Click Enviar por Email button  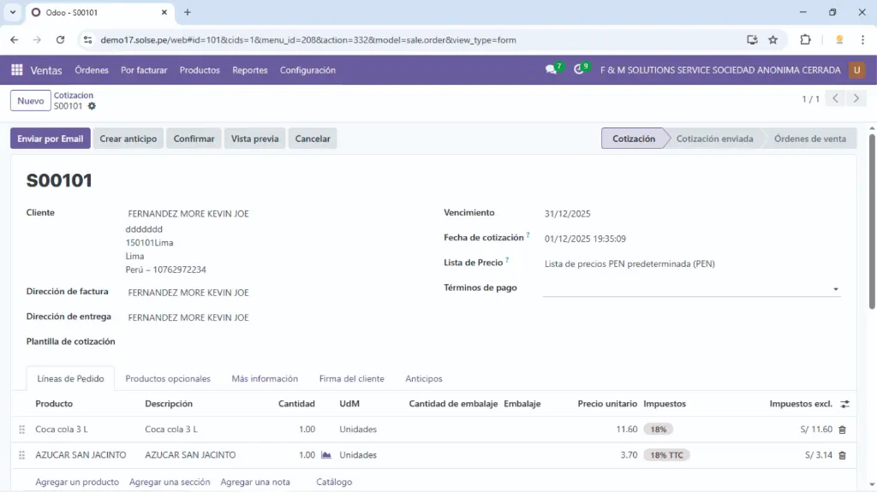coord(51,139)
